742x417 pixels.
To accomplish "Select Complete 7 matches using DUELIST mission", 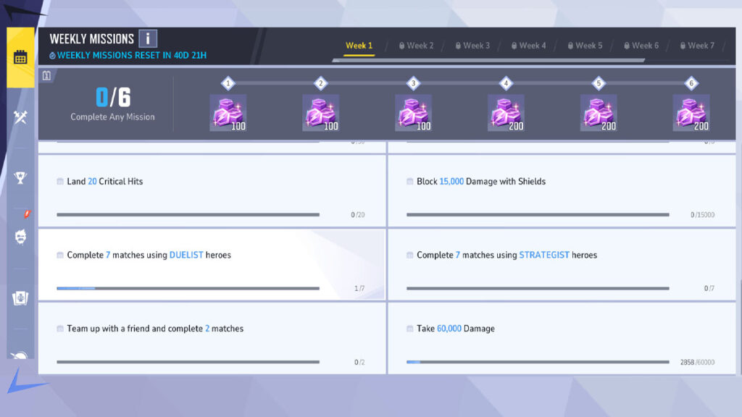I will pyautogui.click(x=212, y=264).
